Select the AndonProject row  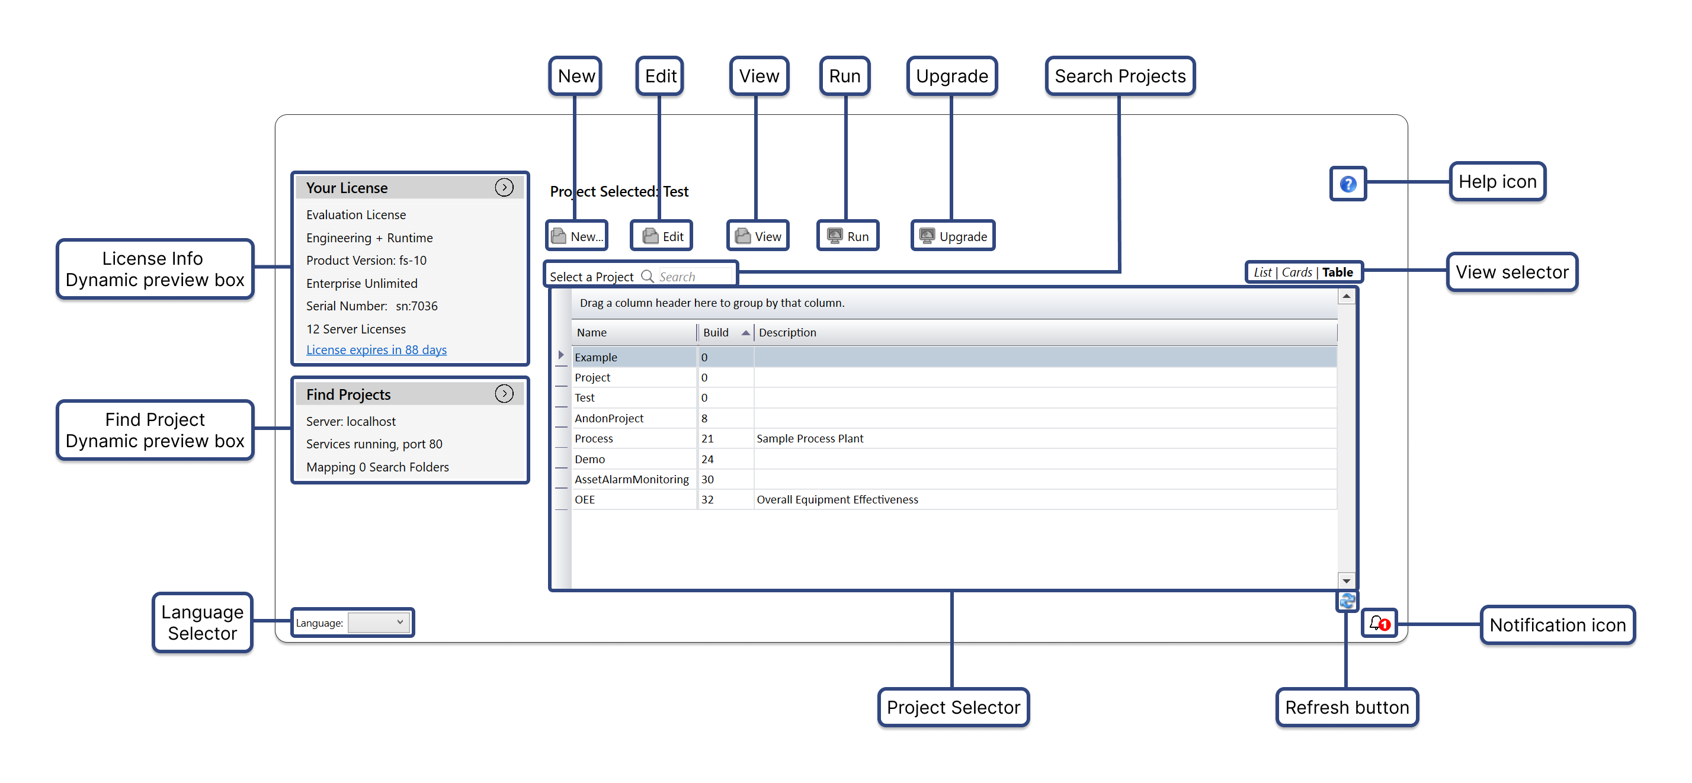[609, 418]
